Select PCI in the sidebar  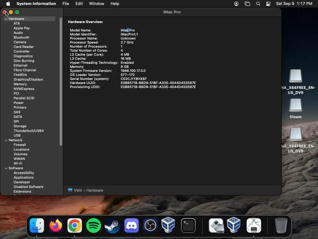16,93
